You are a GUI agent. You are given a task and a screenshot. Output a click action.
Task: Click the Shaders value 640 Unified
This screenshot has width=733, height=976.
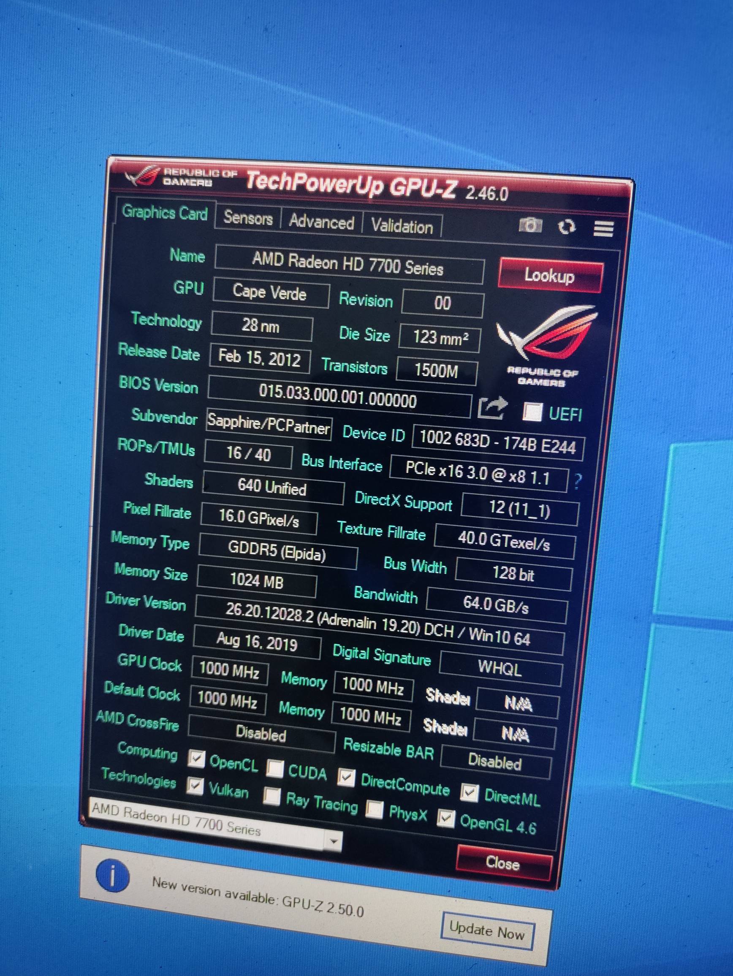(273, 487)
